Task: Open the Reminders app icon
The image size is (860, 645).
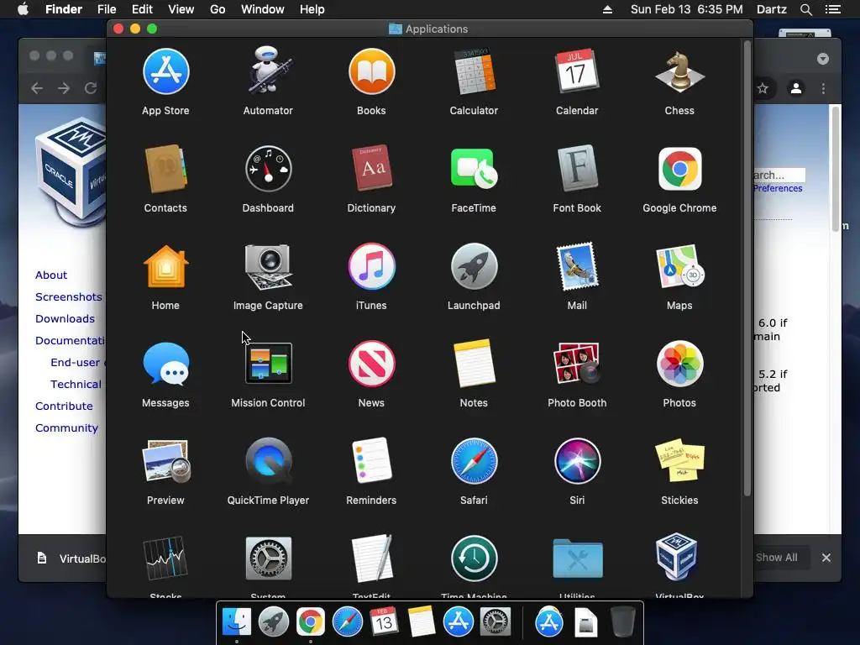Action: click(371, 461)
